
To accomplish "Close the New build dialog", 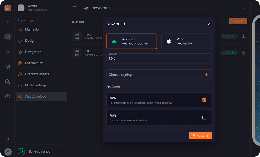I will 209,24.
